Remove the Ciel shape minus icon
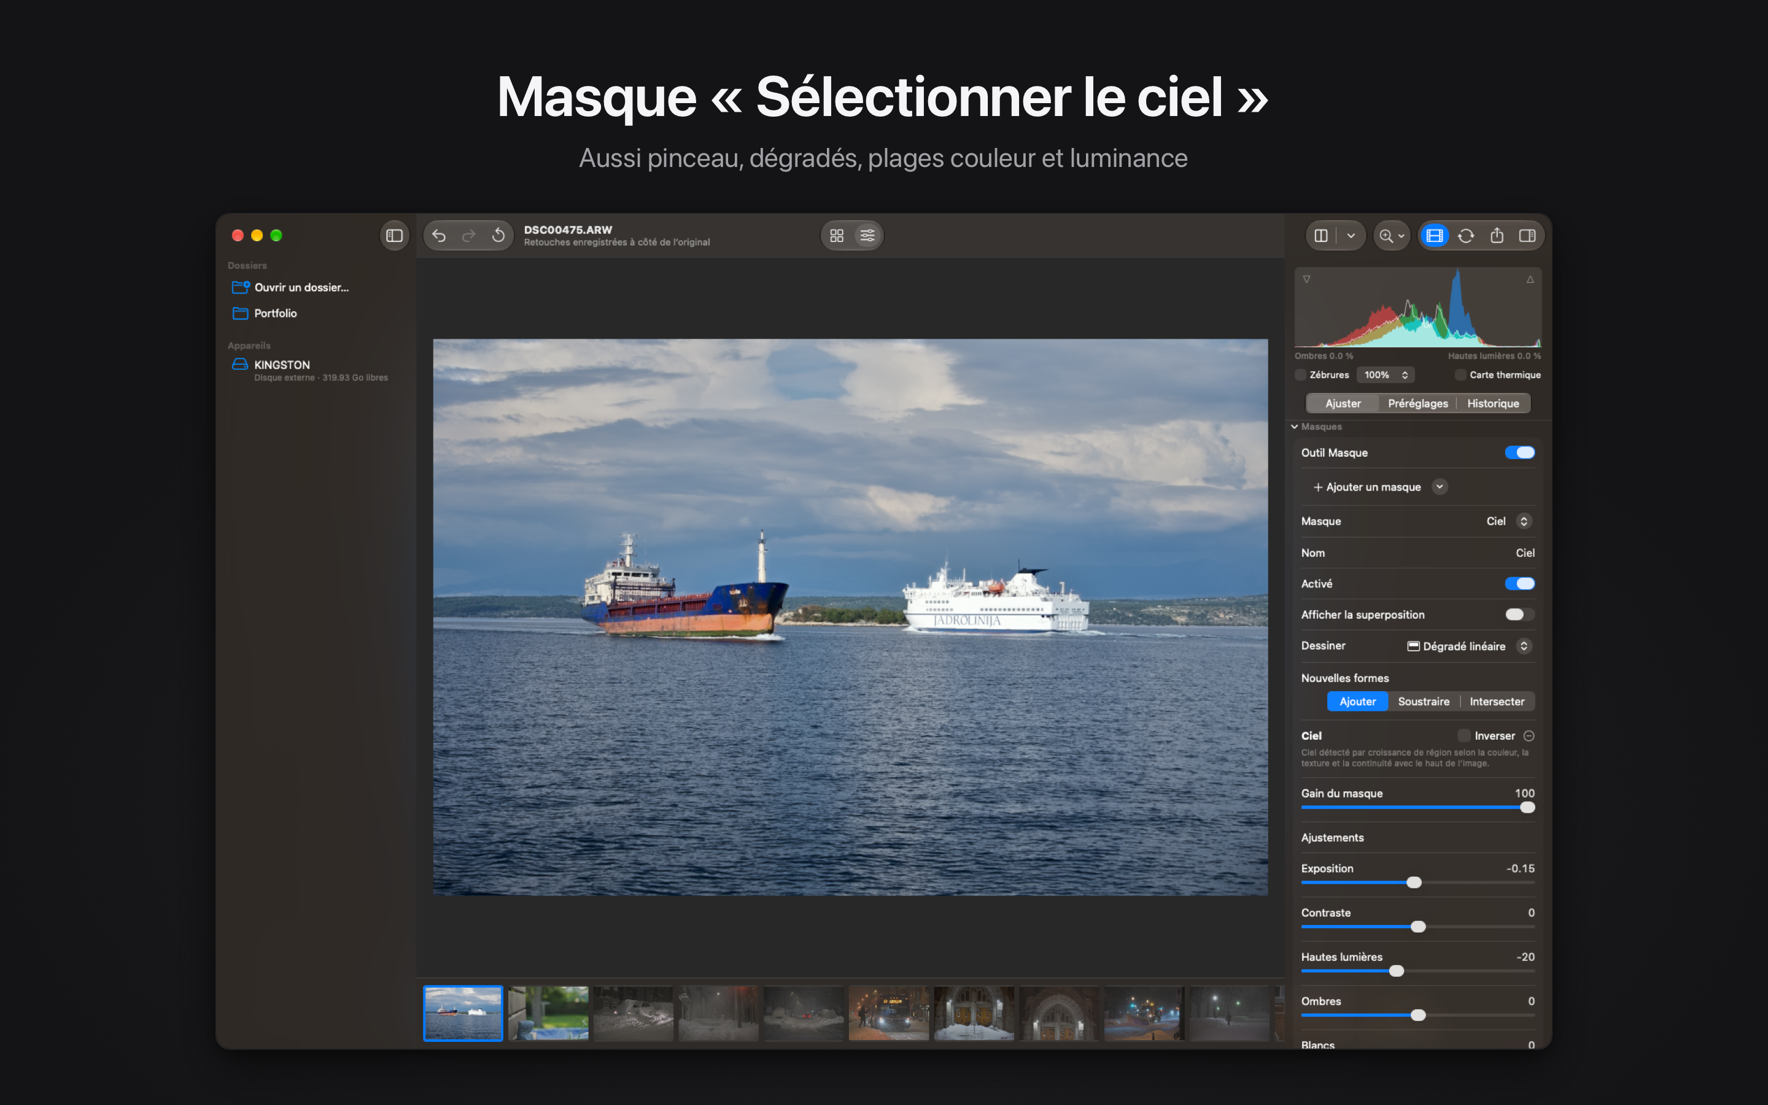 tap(1529, 736)
